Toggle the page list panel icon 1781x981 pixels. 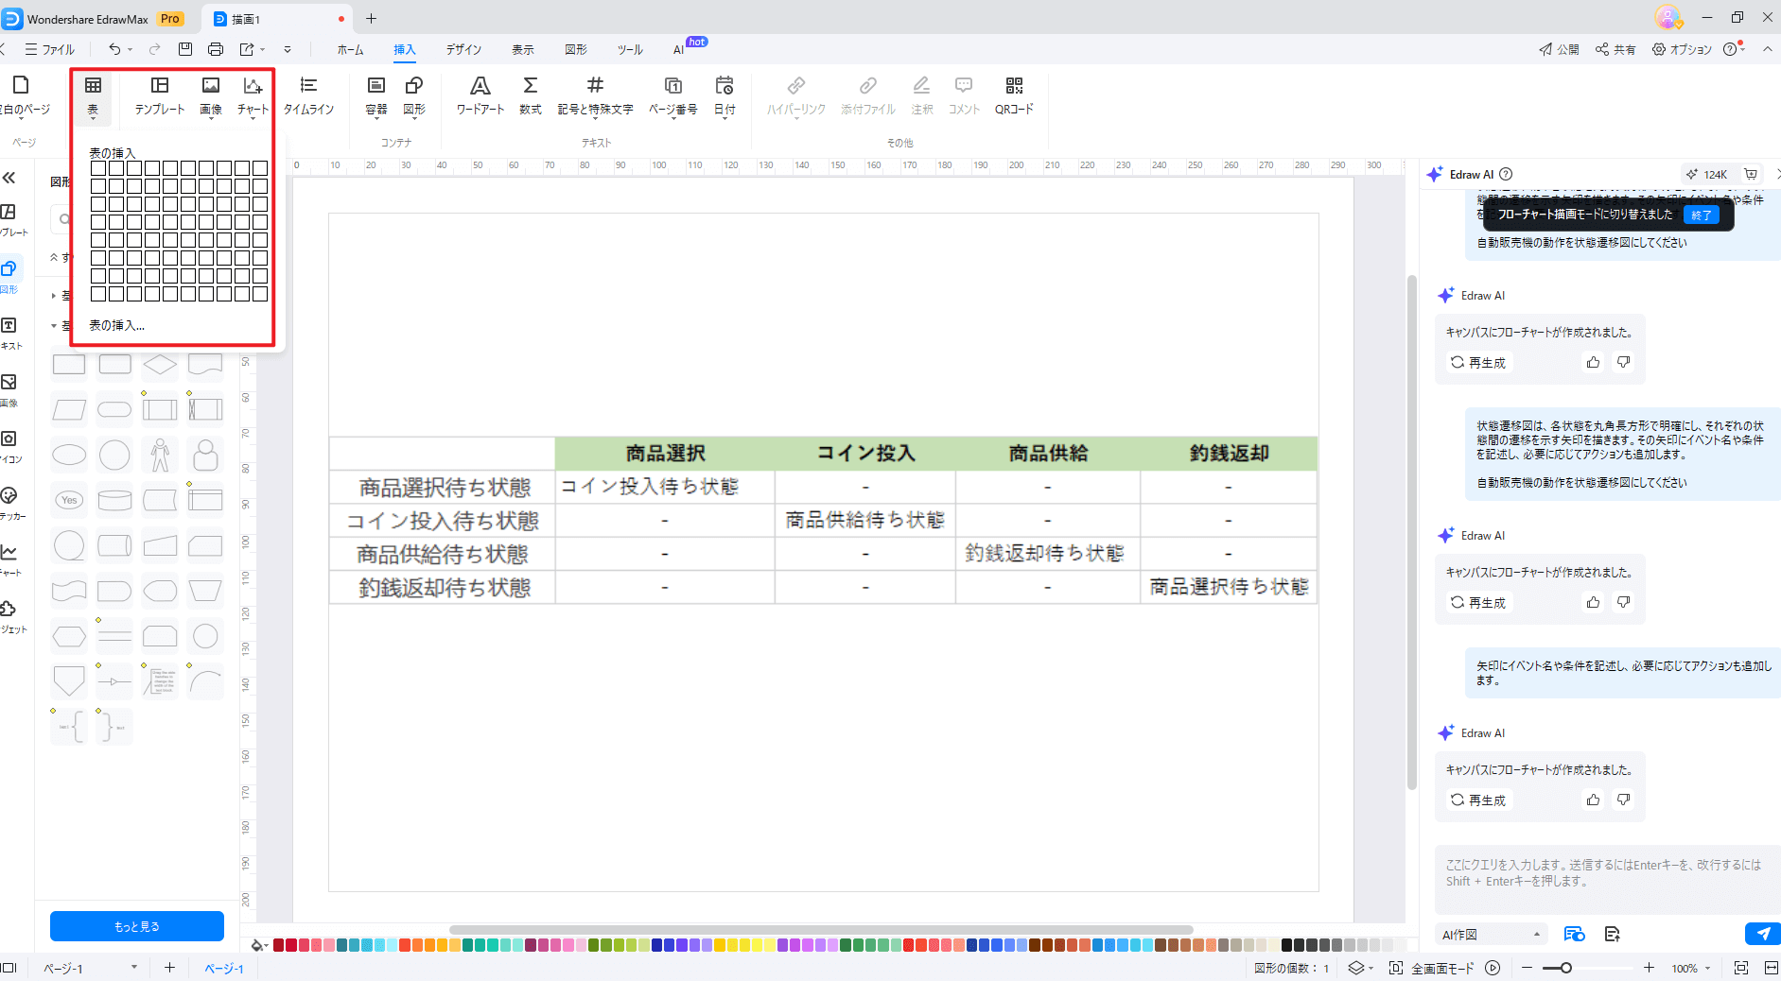click(x=9, y=968)
